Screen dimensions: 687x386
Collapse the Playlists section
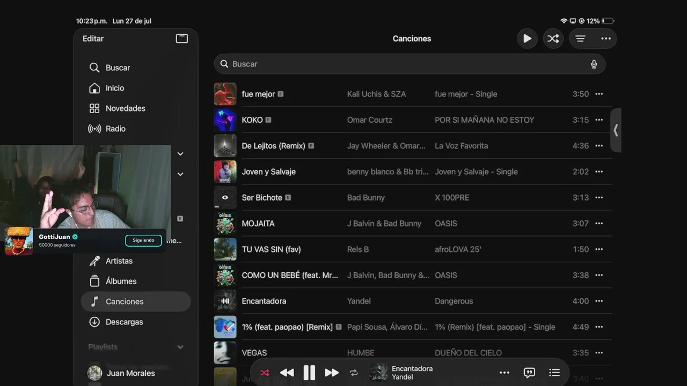(180, 347)
